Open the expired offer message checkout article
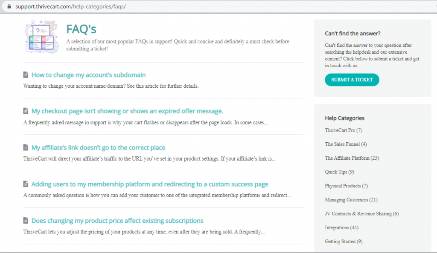The height and width of the screenshot is (253, 437). pyautogui.click(x=127, y=111)
